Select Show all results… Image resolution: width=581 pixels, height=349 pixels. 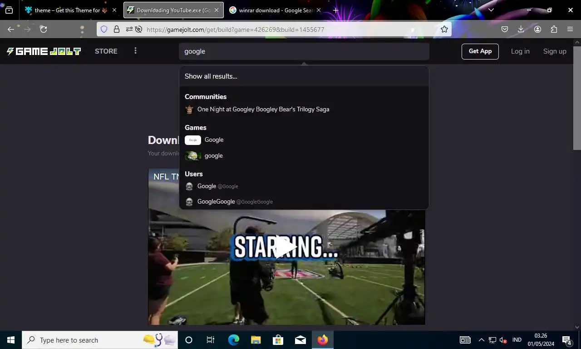coord(304,76)
